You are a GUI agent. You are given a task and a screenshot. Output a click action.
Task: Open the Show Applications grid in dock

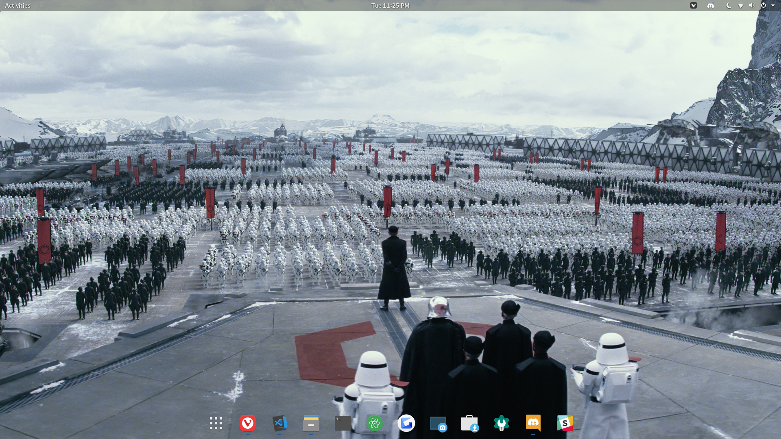pos(216,423)
